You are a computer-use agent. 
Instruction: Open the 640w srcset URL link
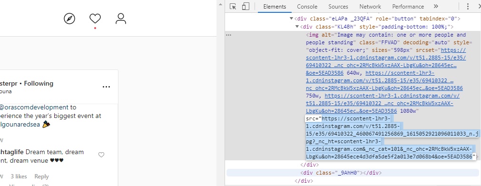(x=386, y=61)
